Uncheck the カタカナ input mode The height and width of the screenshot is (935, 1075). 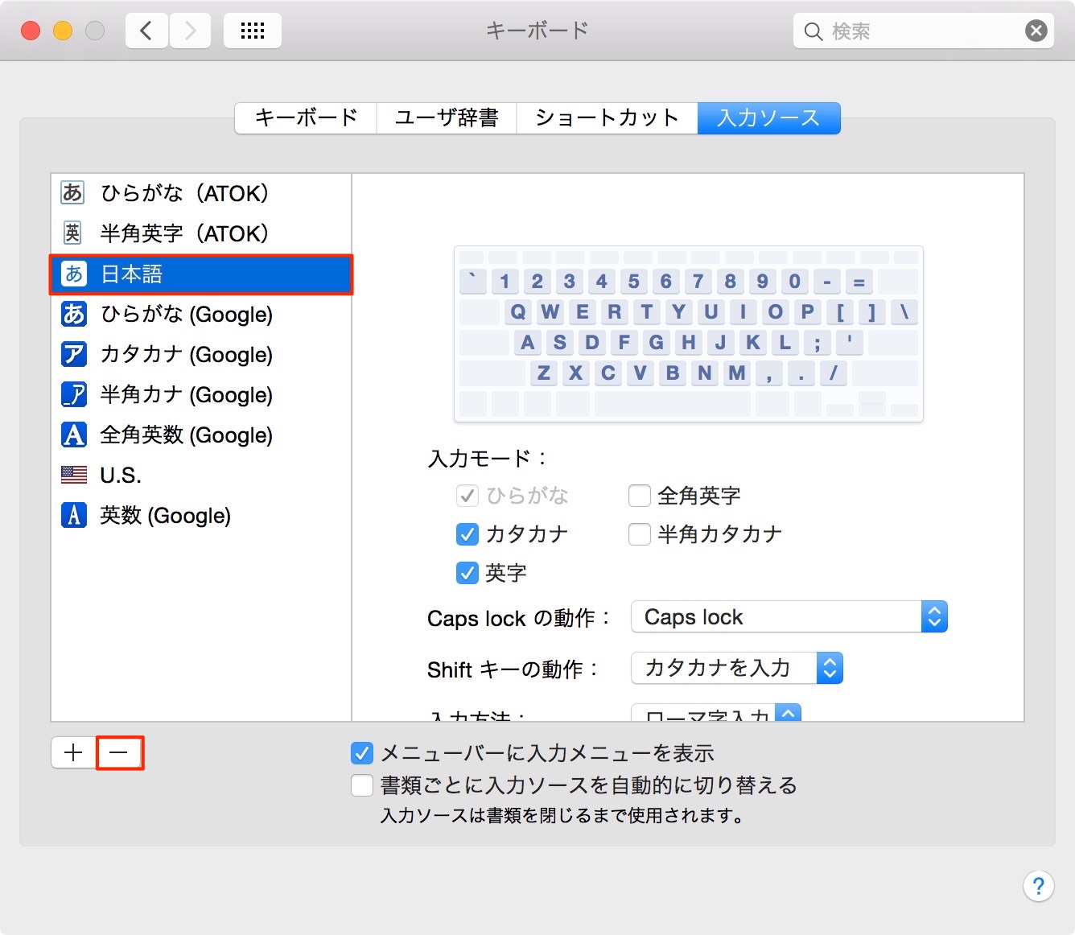point(467,534)
